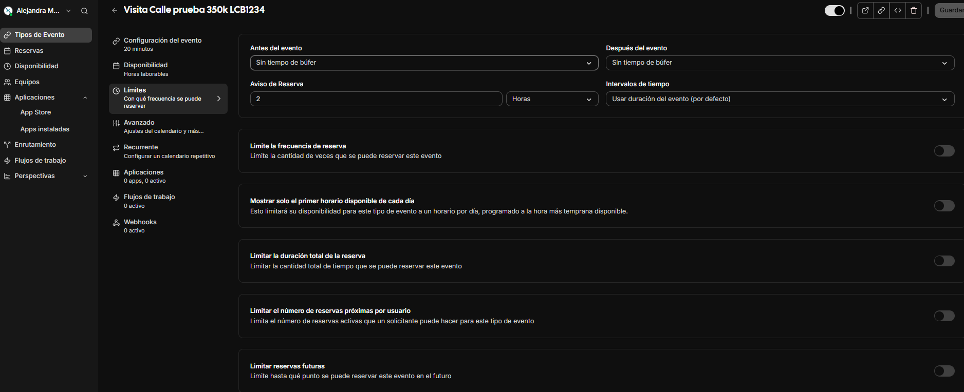
Task: Enable Limite la frecuencia de reserva switch
Action: tap(944, 151)
